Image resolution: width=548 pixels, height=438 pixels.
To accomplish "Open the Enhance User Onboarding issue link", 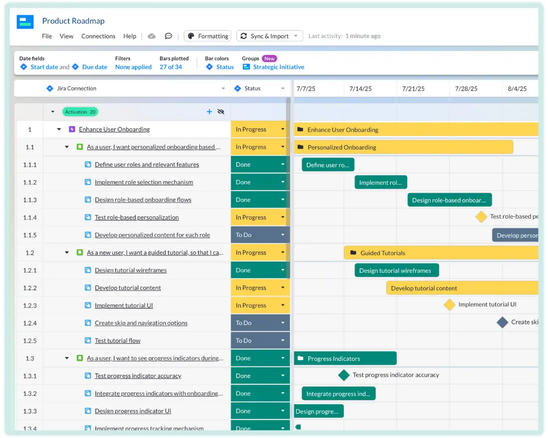I will tap(114, 129).
